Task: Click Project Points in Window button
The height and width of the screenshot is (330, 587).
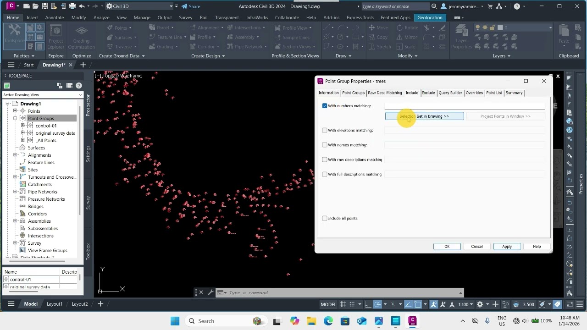Action: pos(505,116)
